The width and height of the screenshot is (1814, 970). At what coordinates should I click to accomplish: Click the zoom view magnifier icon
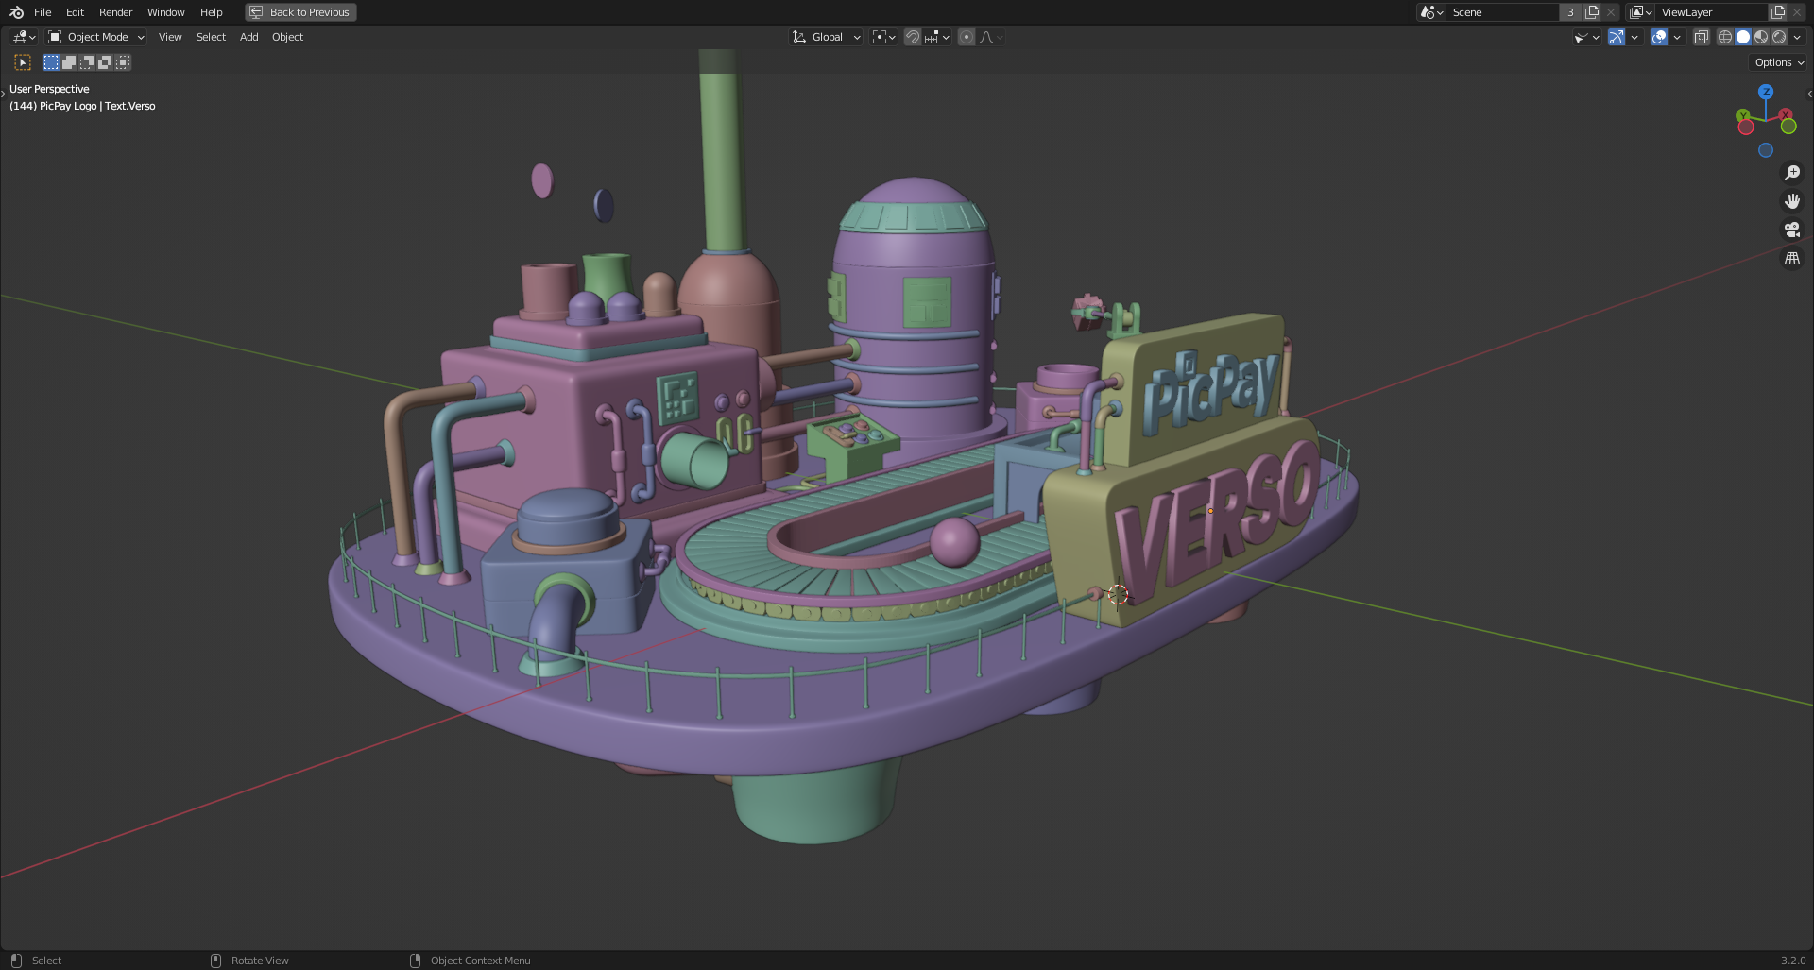point(1792,173)
